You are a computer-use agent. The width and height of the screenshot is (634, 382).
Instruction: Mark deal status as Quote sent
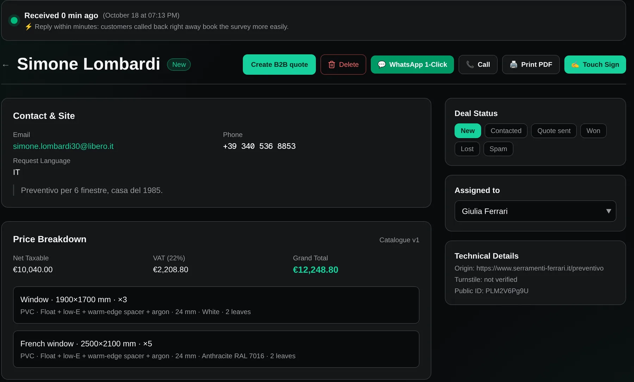tap(554, 131)
